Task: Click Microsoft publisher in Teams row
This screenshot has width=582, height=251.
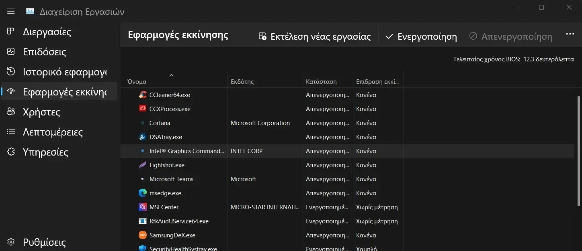Action: point(243,179)
